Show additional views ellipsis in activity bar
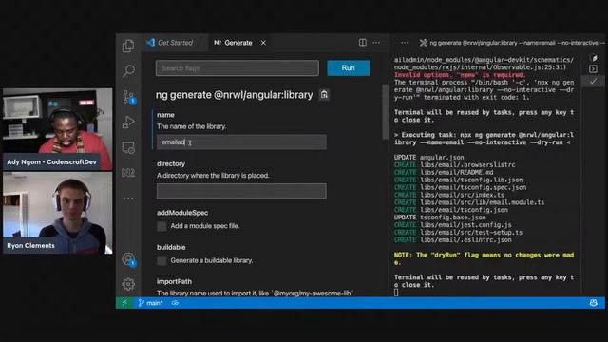The width and height of the screenshot is (608, 342). point(128,199)
